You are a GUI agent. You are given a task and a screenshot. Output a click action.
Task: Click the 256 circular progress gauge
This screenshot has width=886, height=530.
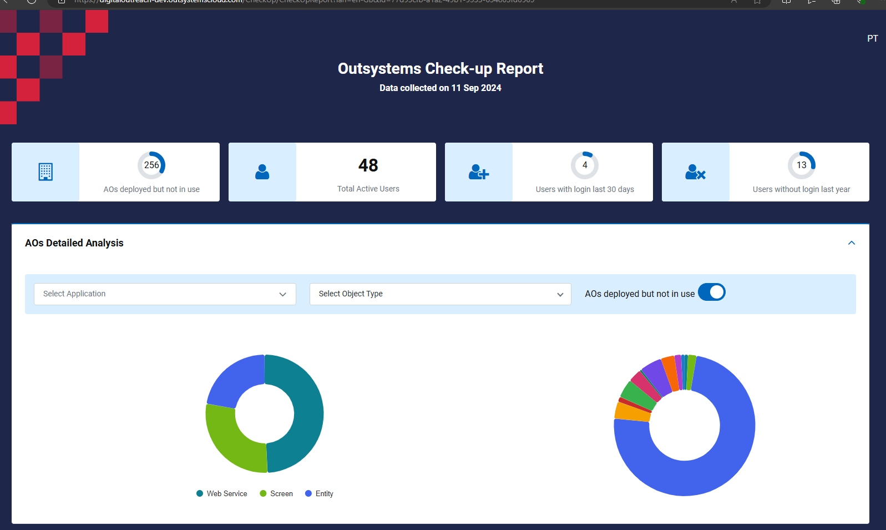point(151,165)
